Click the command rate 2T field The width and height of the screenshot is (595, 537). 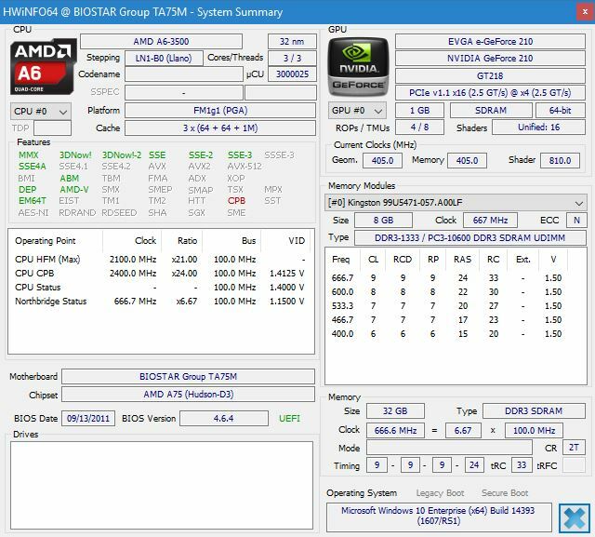click(x=574, y=448)
